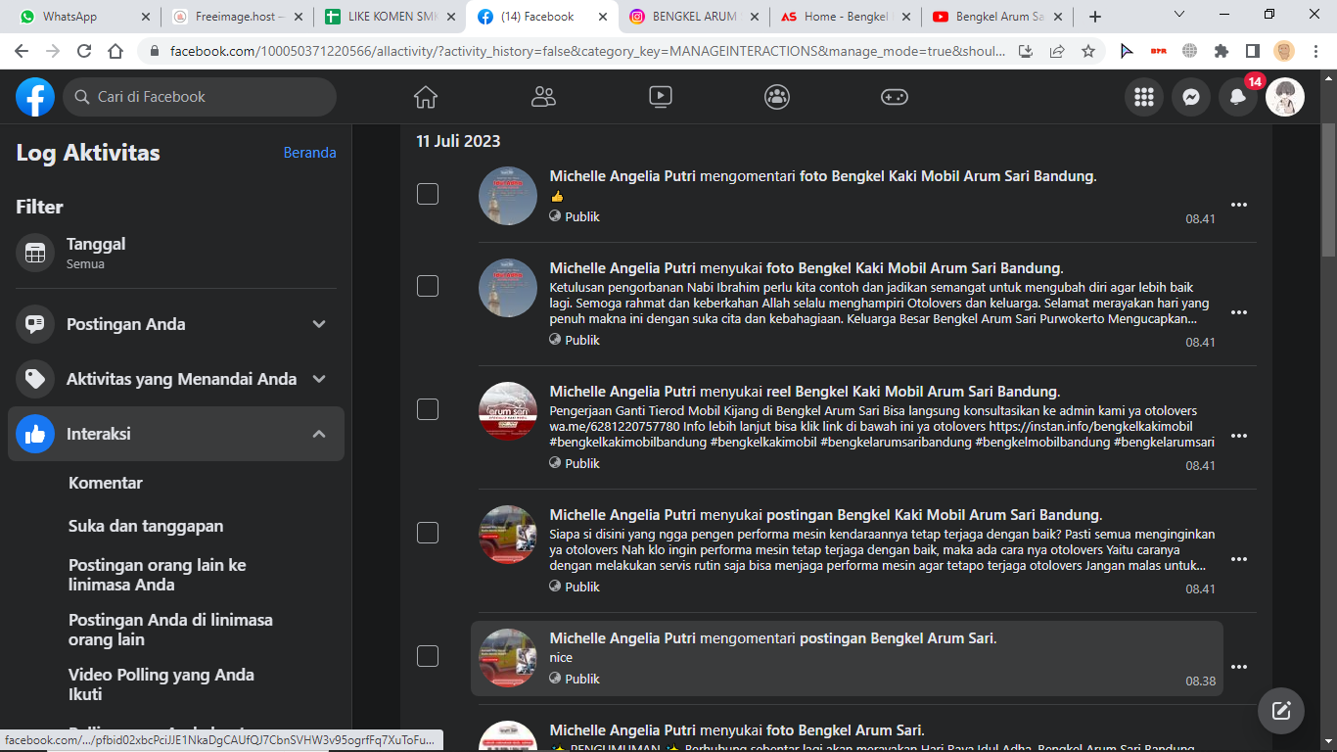Select Postingan orang lain ke linimasa Anda
This screenshot has width=1337, height=752.
pyautogui.click(x=158, y=575)
